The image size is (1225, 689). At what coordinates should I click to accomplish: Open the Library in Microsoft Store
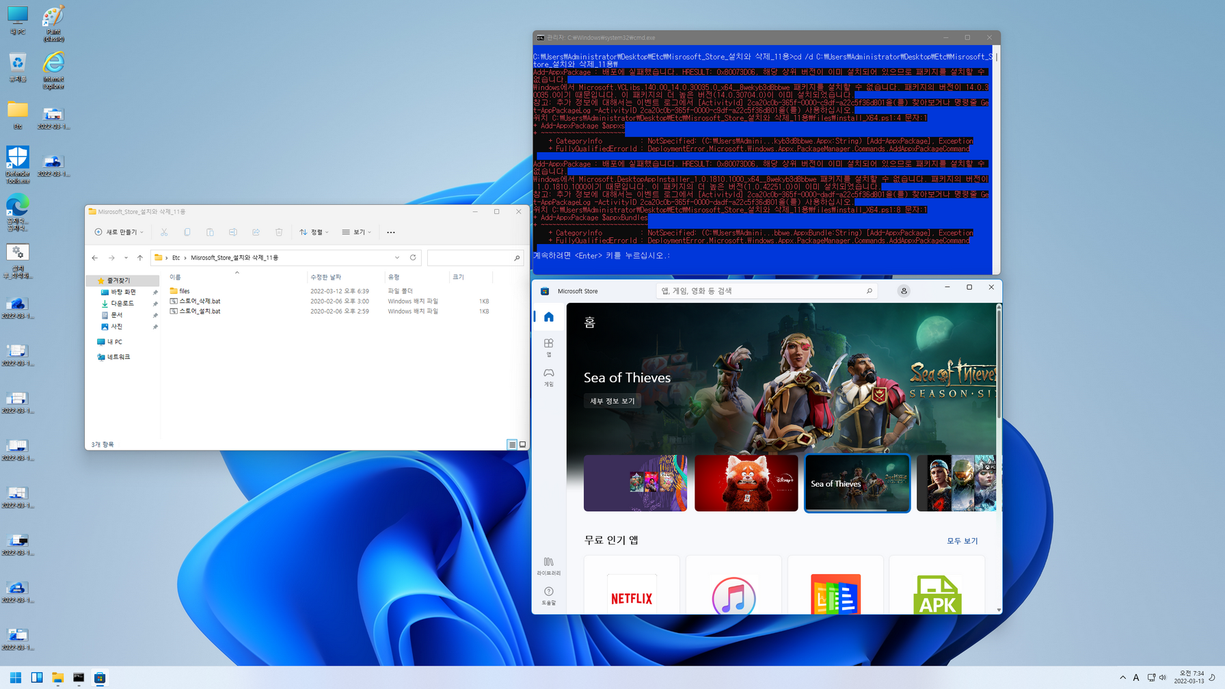click(549, 566)
